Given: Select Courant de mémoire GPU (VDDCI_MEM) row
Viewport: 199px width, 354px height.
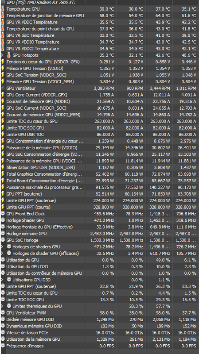Looking at the screenshot, I should [99, 115].
